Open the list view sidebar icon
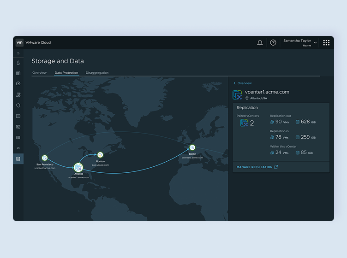This screenshot has width=347, height=258. click(18, 137)
